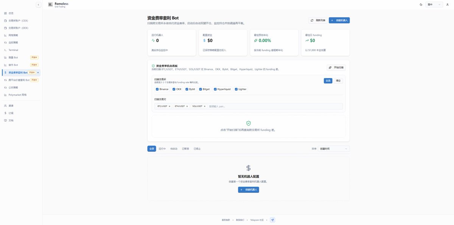Open the 订阅 subscription page
Image resolution: width=454 pixels, height=225 pixels.
point(21,113)
